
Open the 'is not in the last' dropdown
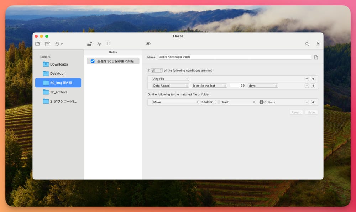(209, 86)
